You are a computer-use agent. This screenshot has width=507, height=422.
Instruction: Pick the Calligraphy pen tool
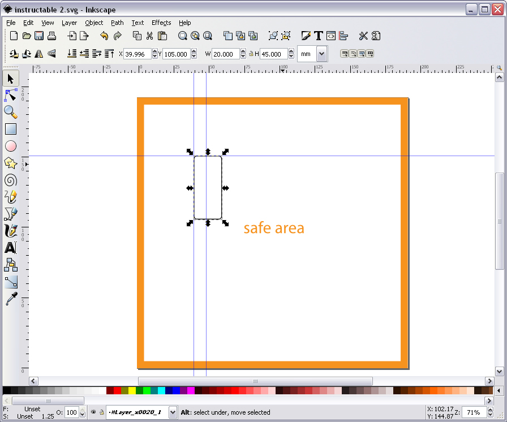tap(11, 231)
